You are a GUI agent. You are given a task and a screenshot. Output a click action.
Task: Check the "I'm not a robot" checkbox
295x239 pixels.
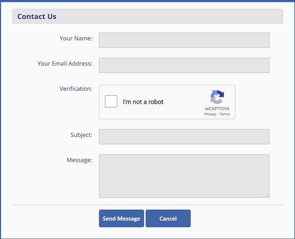click(x=111, y=102)
